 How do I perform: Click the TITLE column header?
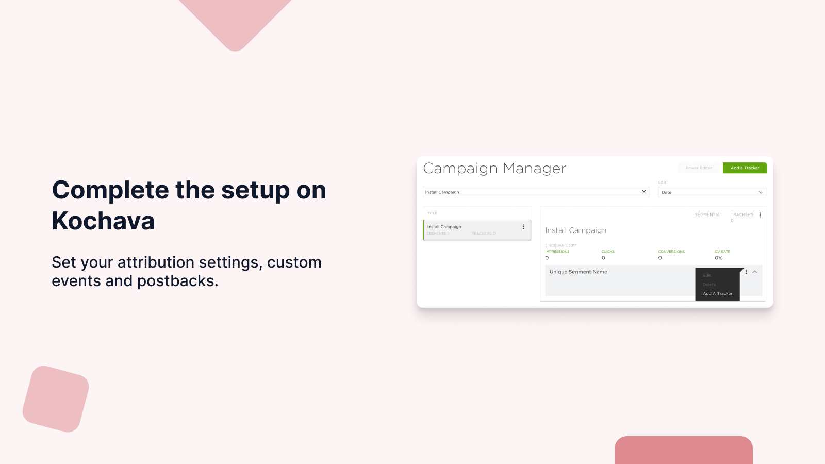(432, 213)
